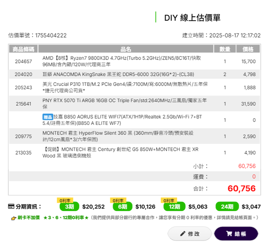Select the 6期 installment badge
The width and height of the screenshot is (269, 249).
[x=122, y=206]
